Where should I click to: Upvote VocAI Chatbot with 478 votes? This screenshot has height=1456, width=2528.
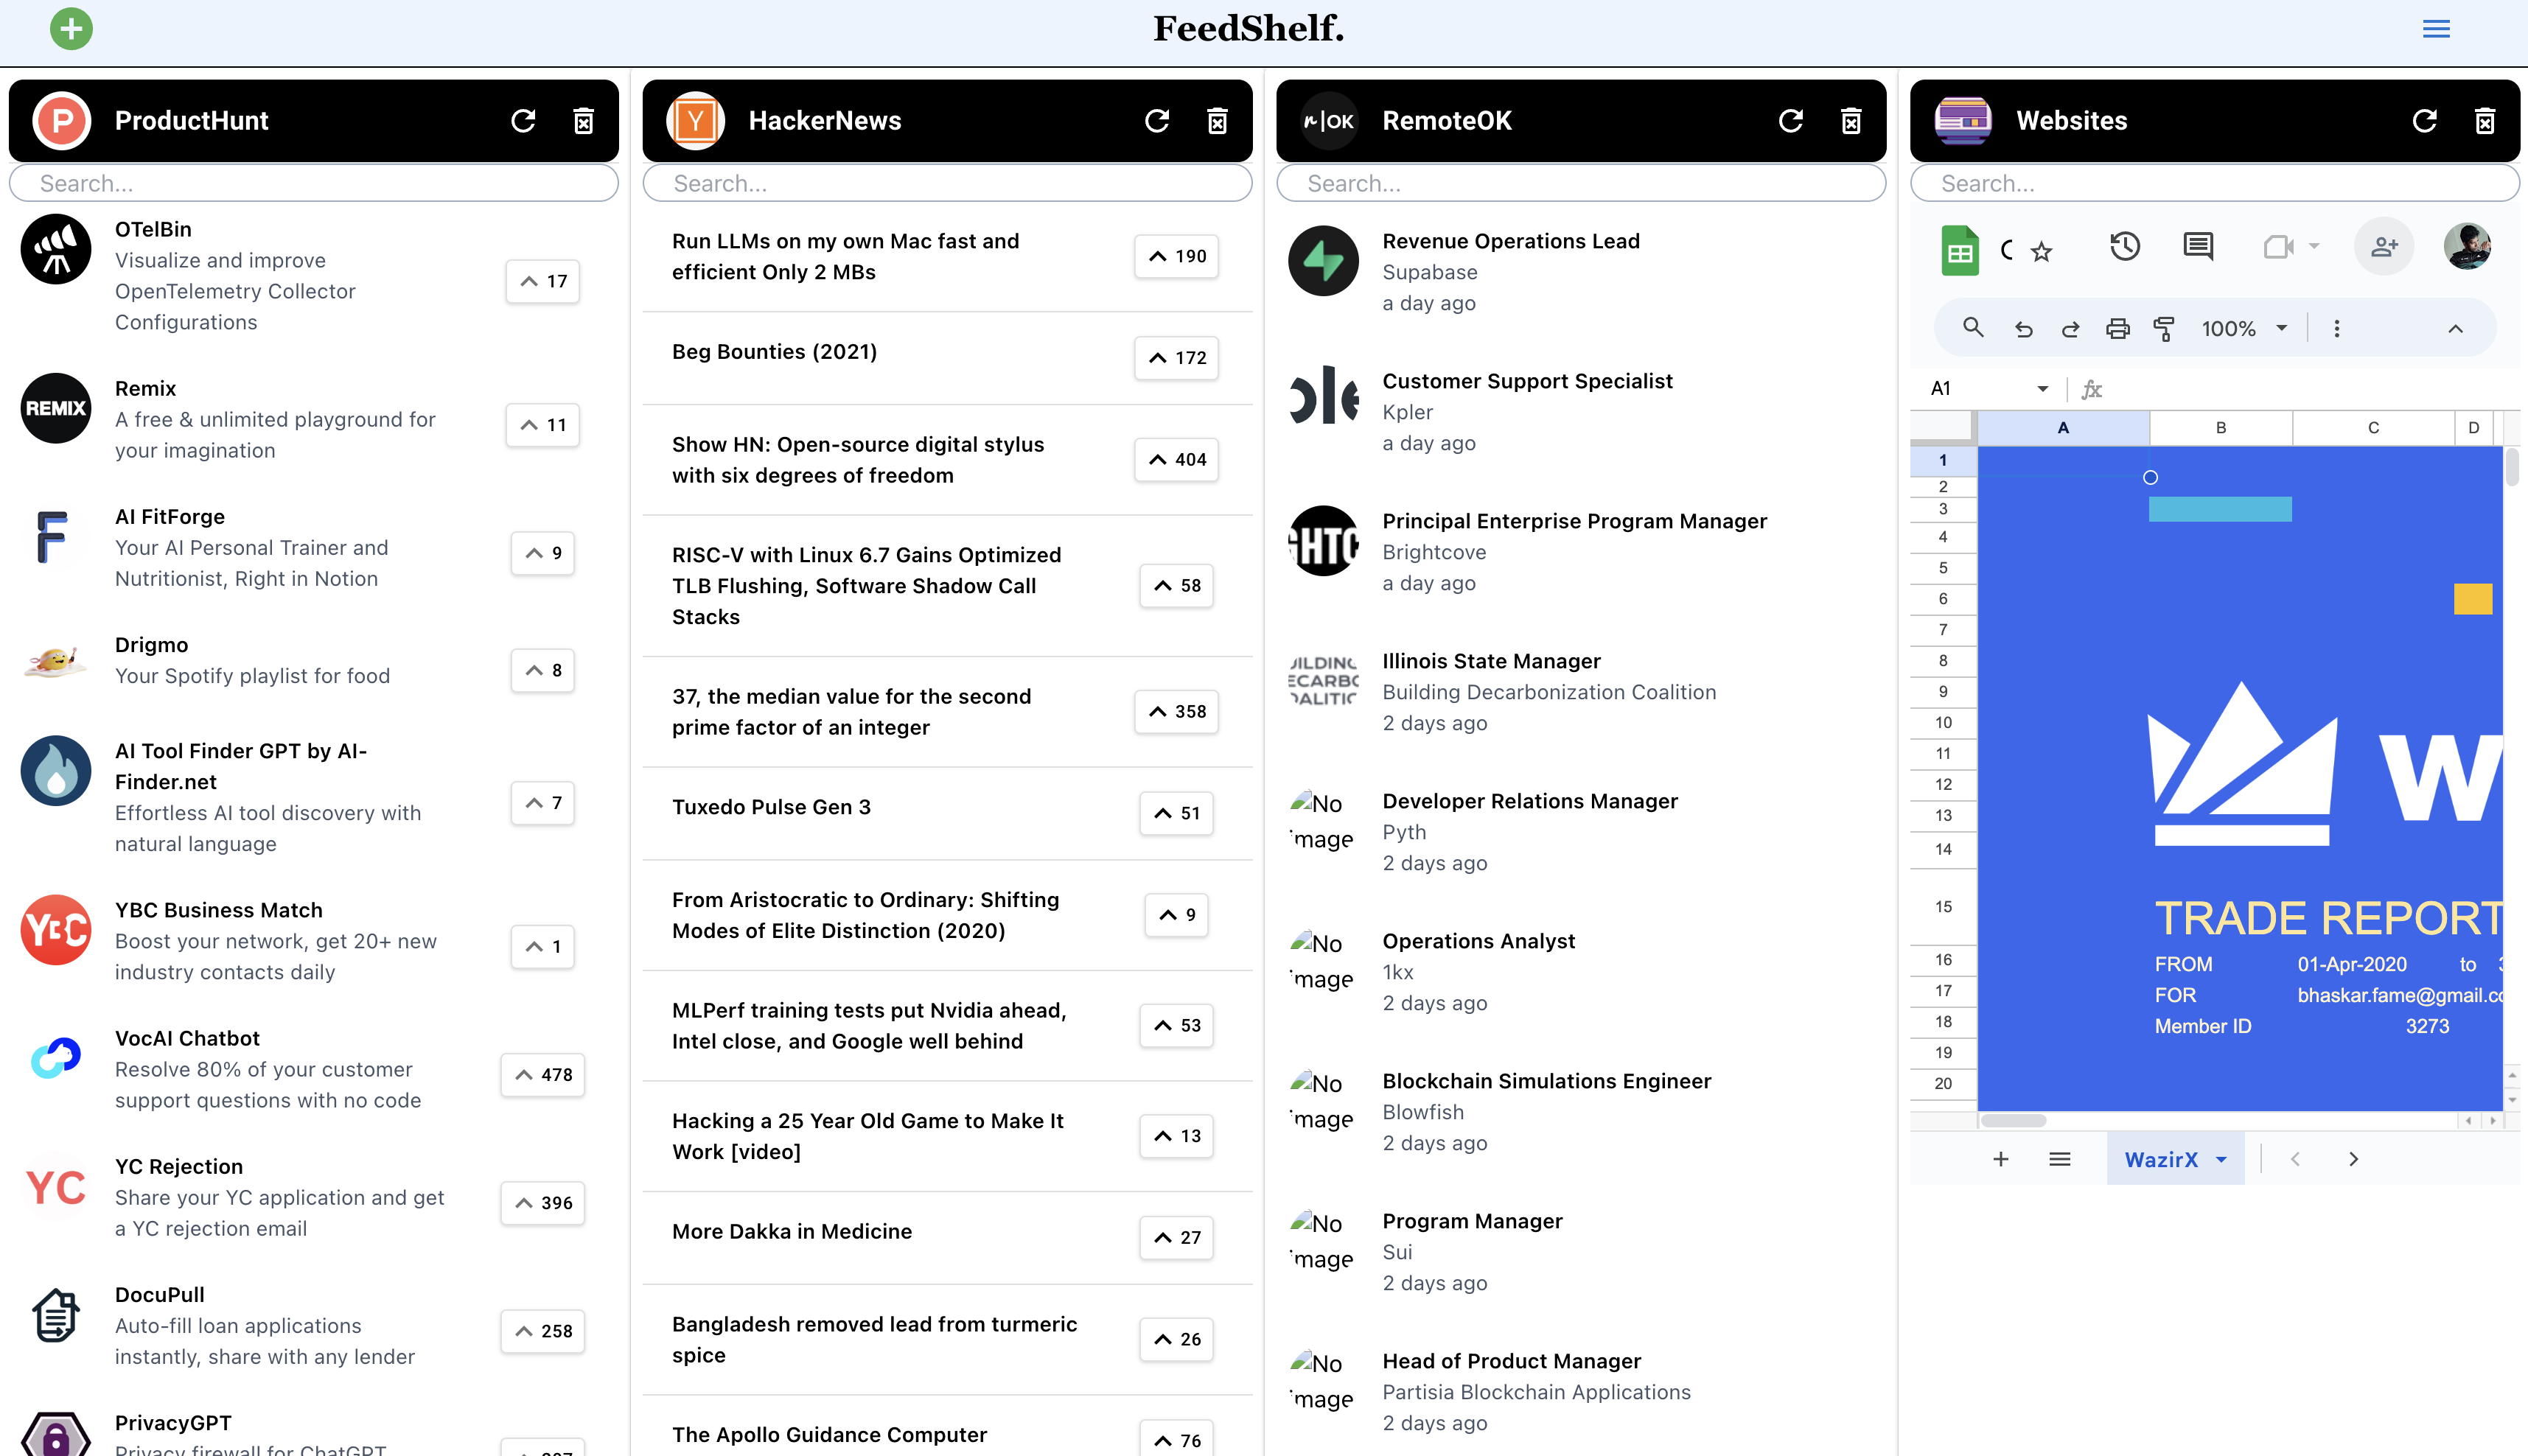point(543,1075)
